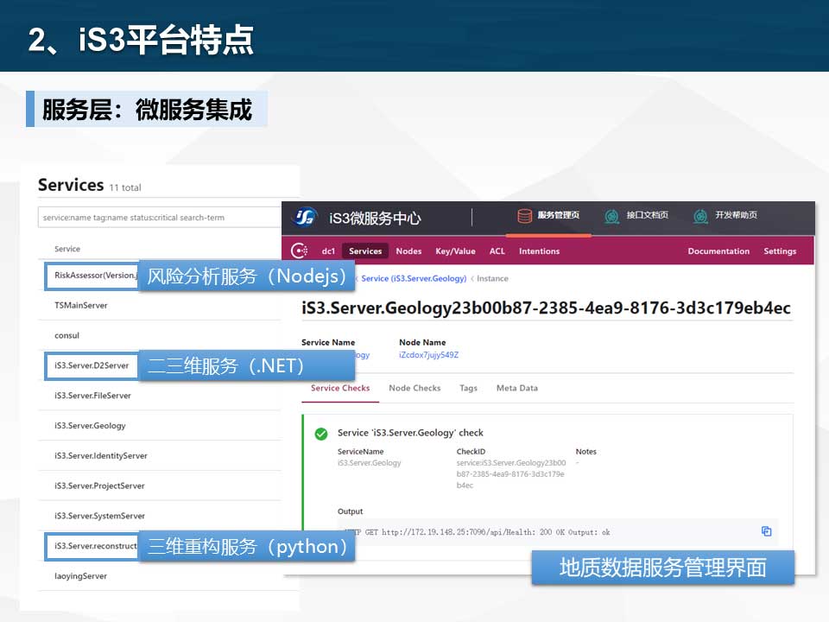This screenshot has height=622, width=829.
Task: Switch to the Meta Data tab
Action: pyautogui.click(x=517, y=388)
